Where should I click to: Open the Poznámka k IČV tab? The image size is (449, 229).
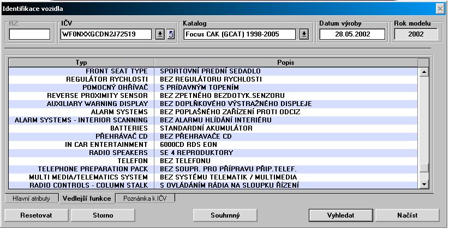click(146, 199)
